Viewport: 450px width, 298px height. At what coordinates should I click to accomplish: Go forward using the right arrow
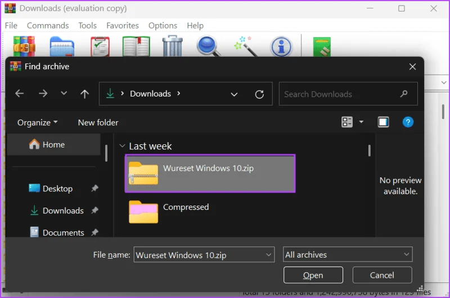43,93
